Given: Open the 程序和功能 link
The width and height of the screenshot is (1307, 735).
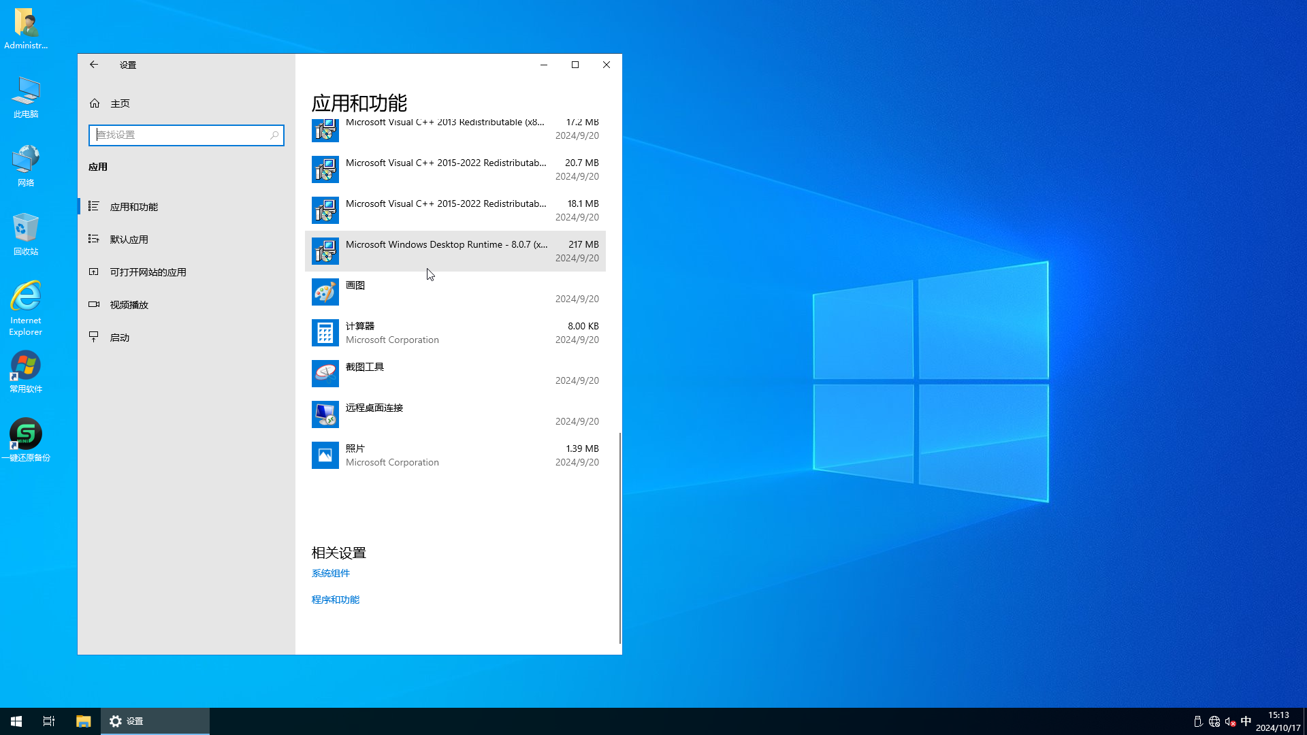Looking at the screenshot, I should pyautogui.click(x=336, y=600).
